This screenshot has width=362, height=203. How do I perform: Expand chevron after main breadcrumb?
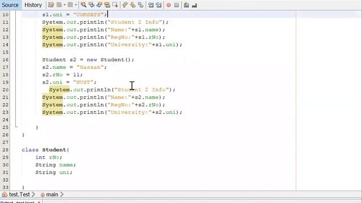(62, 195)
